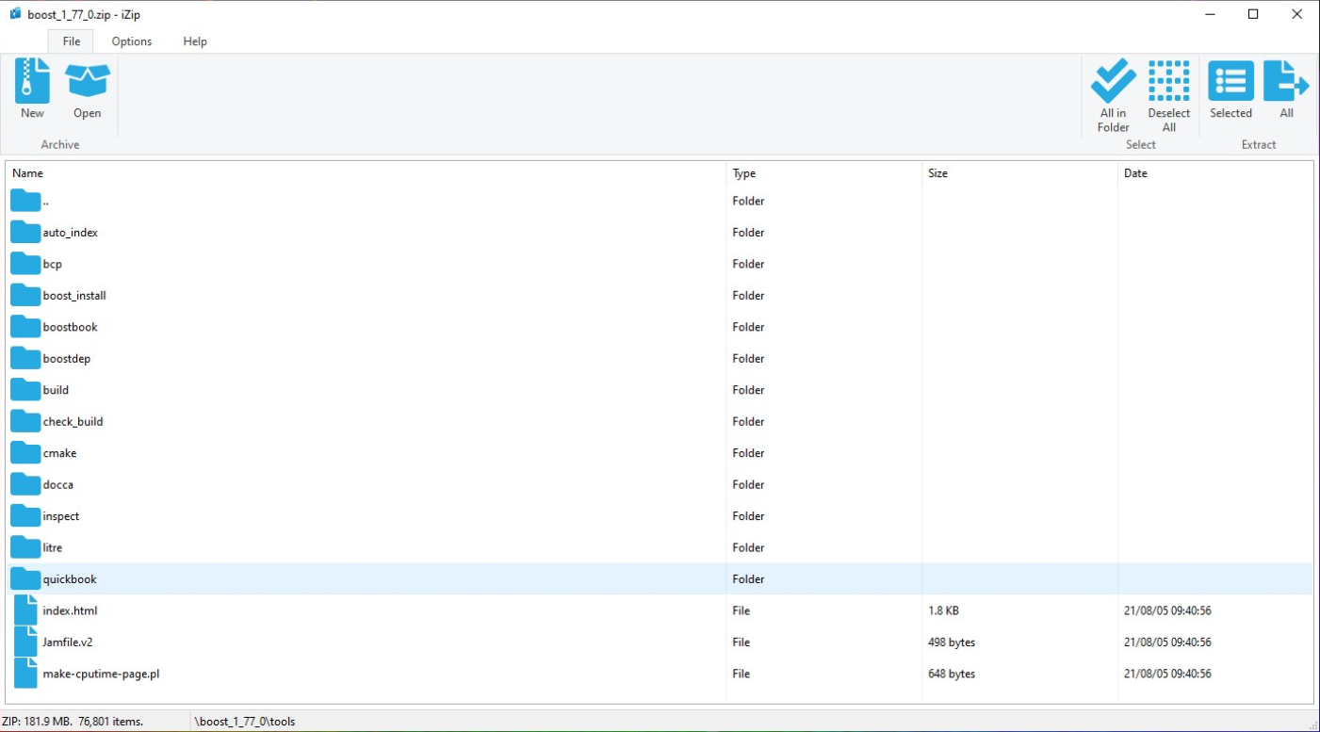
Task: Click the Deselect All grid icon
Action: 1169,81
